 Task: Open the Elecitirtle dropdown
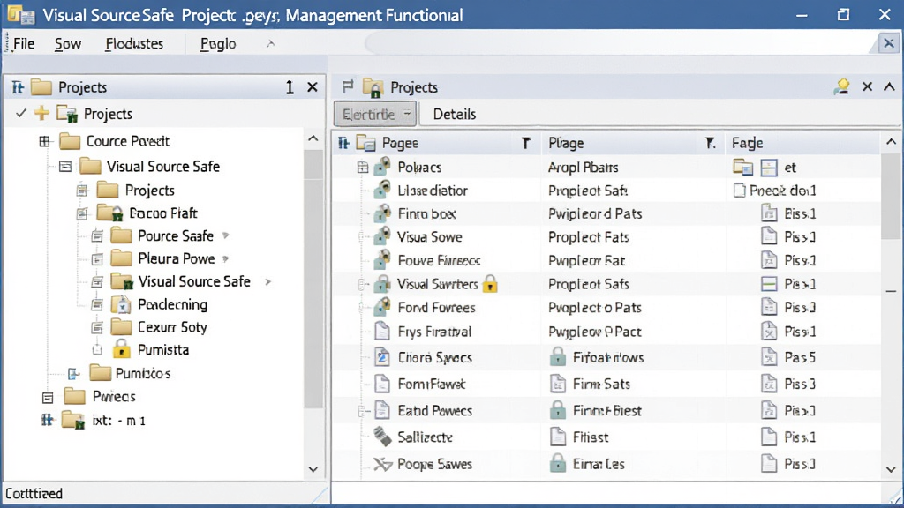(375, 114)
